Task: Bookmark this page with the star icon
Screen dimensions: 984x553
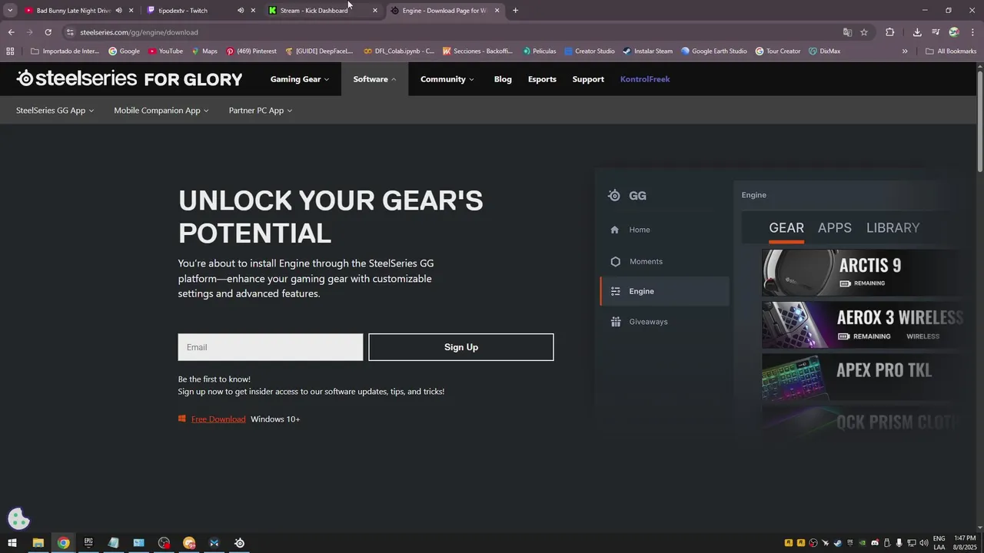Action: [864, 32]
